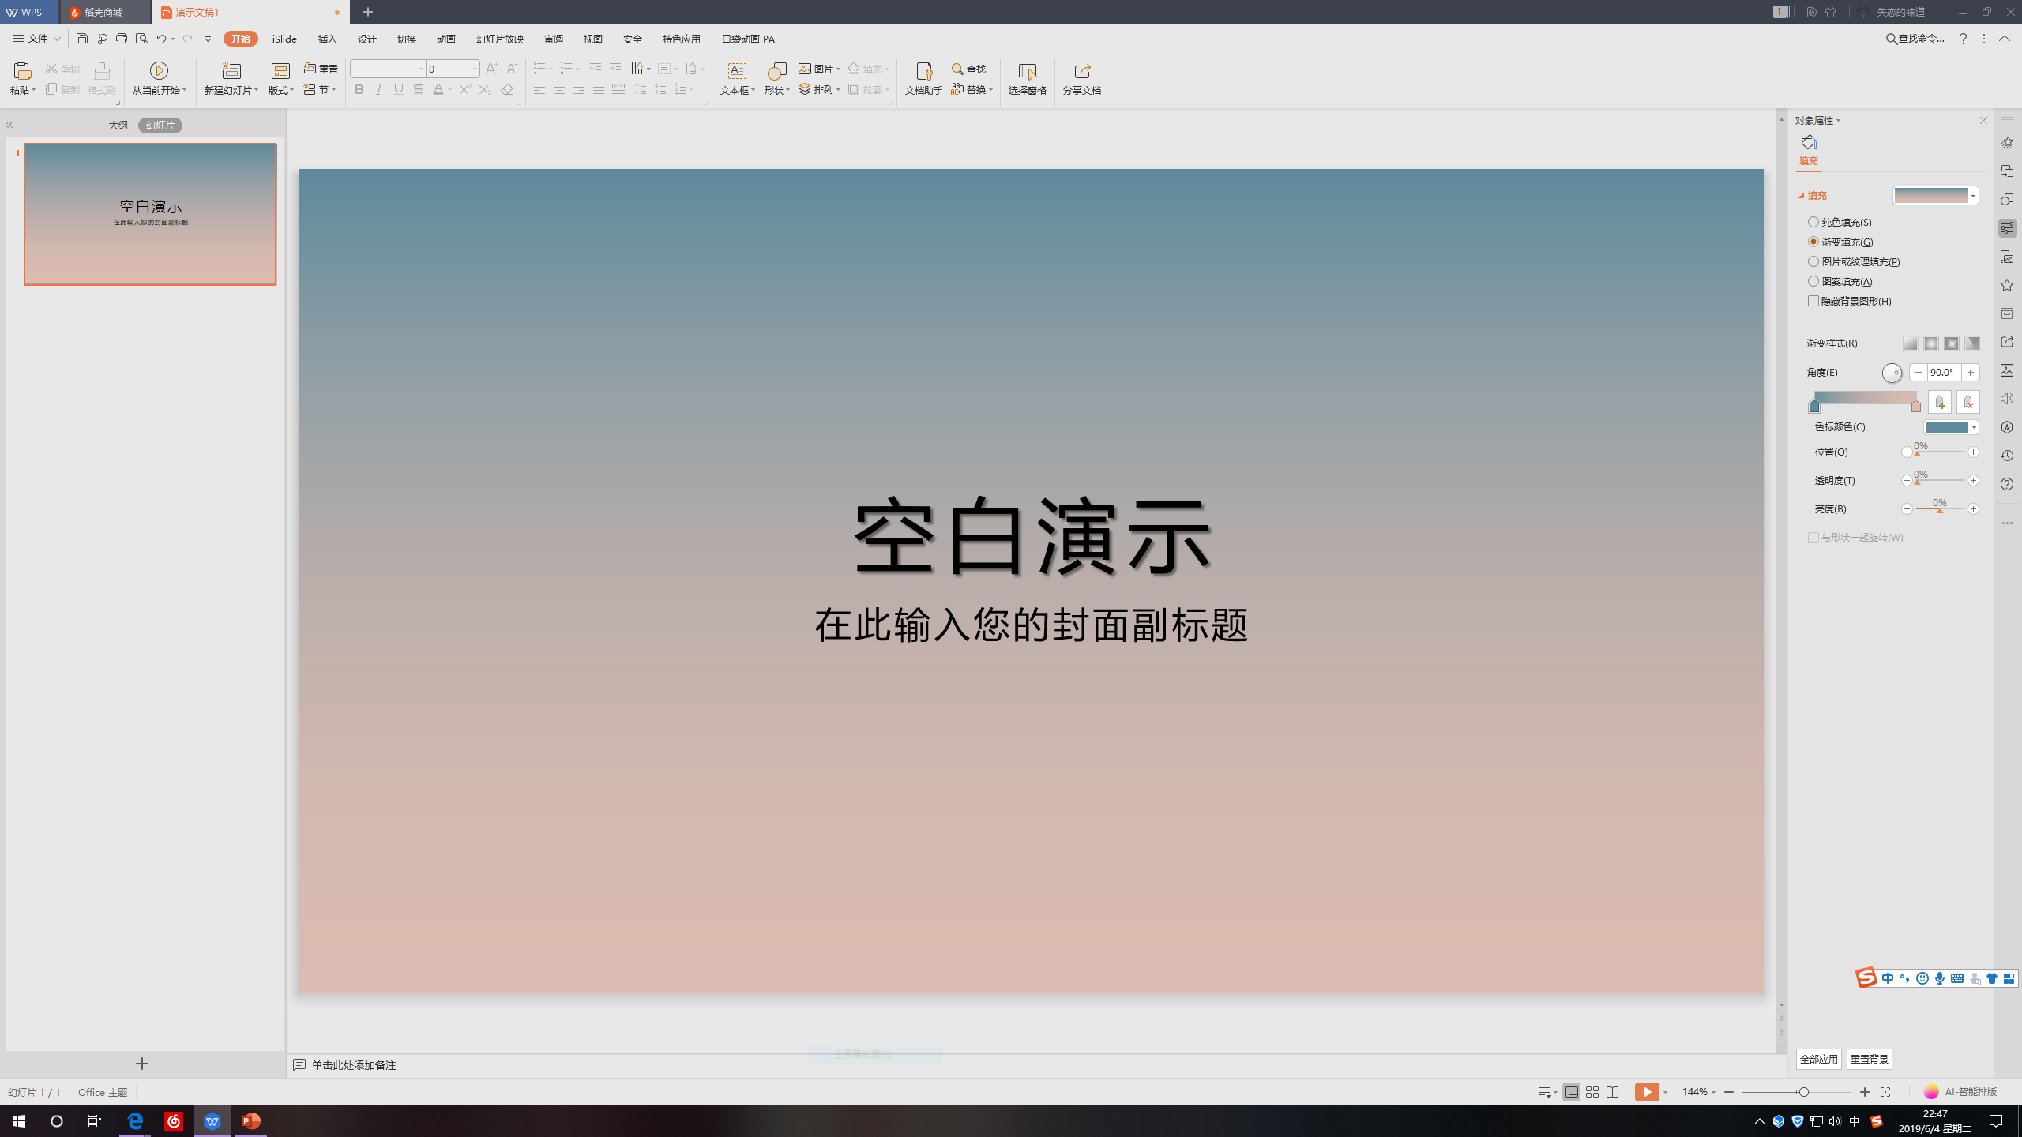Viewport: 2022px width, 1137px height.
Task: Toggle Italic formatting
Action: 379,90
